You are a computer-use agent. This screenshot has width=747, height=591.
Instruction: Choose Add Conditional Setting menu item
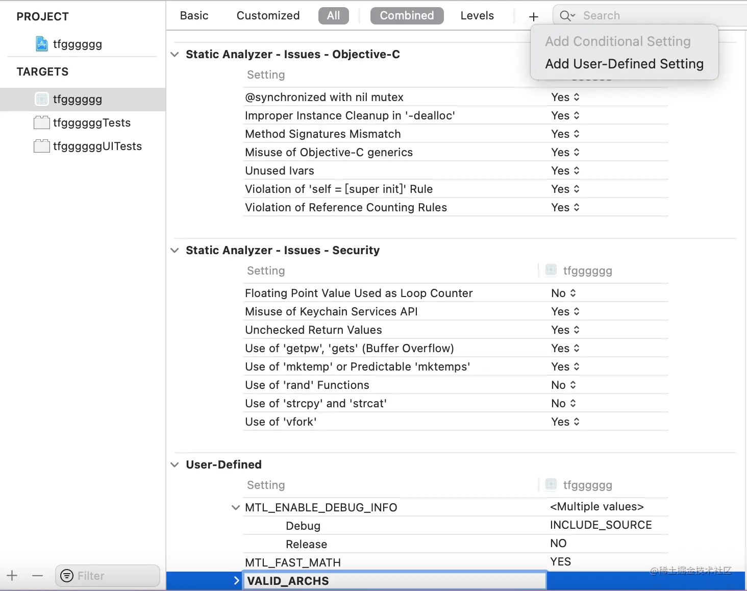(618, 41)
